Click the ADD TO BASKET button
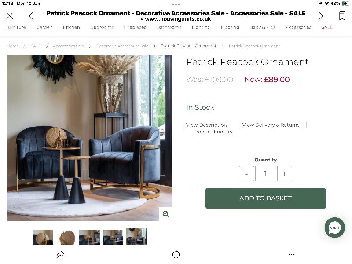The width and height of the screenshot is (352, 264). 266,198
